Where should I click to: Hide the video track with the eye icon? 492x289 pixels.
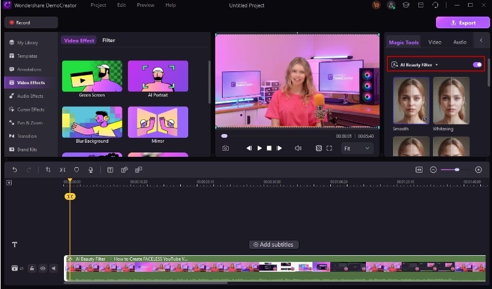[42, 268]
